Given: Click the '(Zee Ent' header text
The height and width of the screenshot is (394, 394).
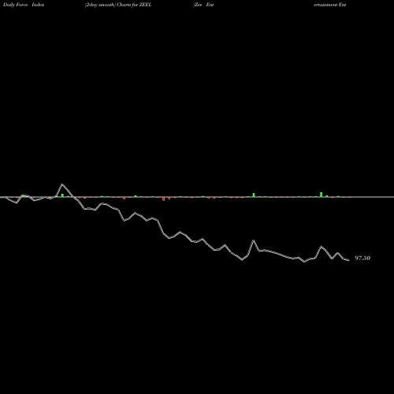Looking at the screenshot, I should (x=203, y=5).
